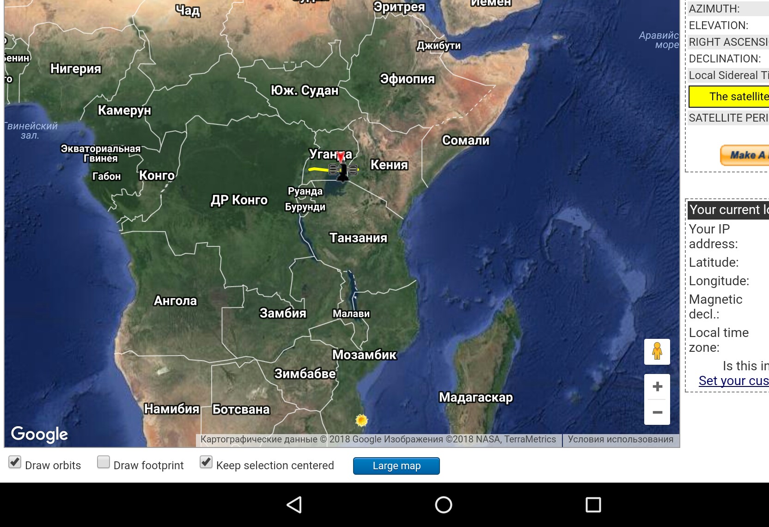
Task: Click the Latitude label
Action: (x=714, y=263)
